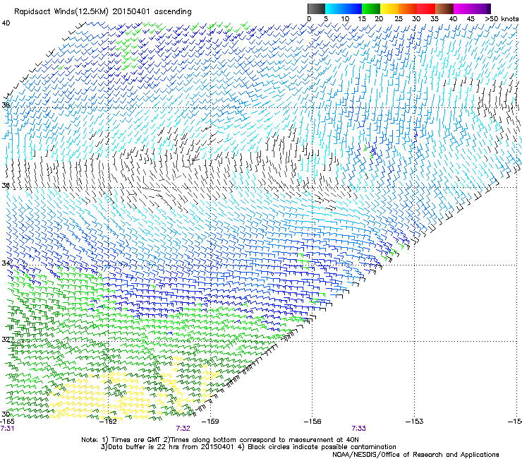This screenshot has height=459, width=522.
Task: Click the dark purple 45-50 knots legend swatch
Action: pos(481,8)
